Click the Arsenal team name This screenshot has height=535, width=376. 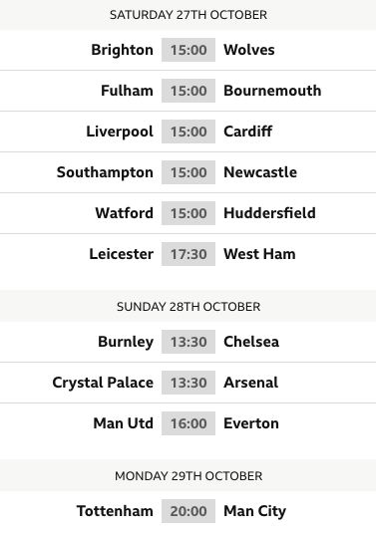click(251, 383)
